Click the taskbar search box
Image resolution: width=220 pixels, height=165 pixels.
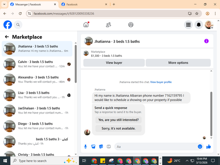coord(44,161)
